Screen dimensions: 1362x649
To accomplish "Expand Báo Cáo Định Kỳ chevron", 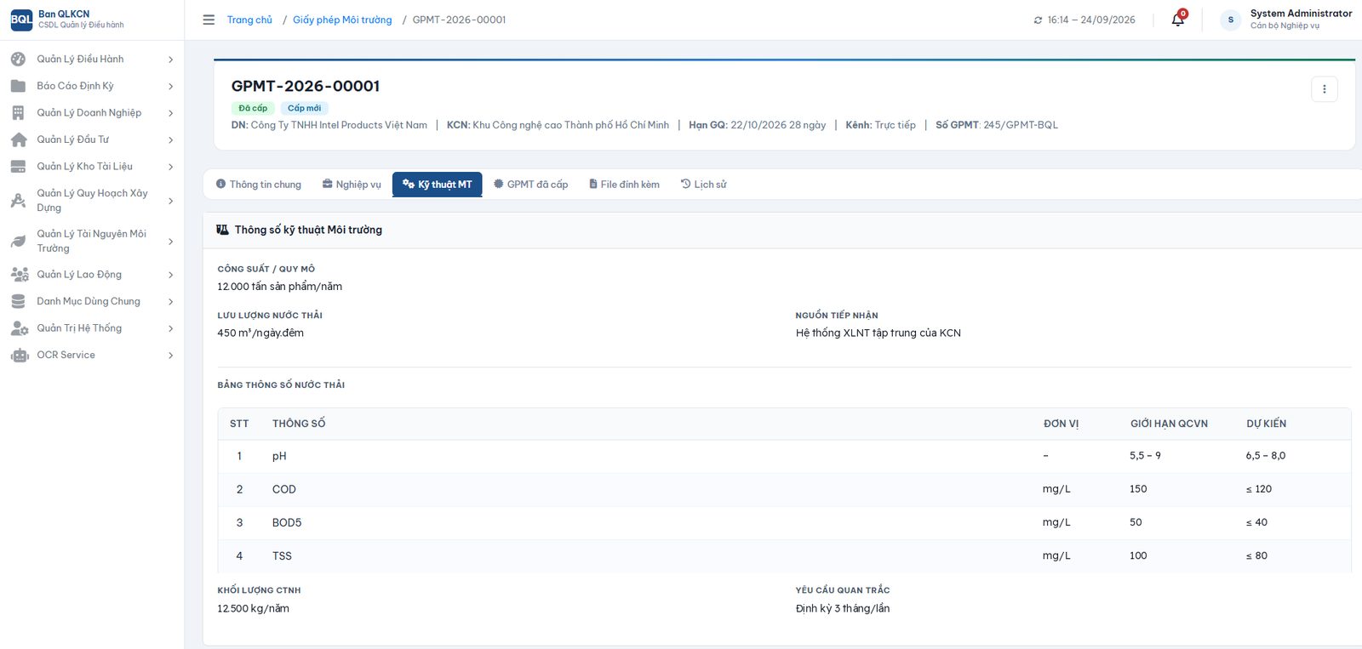I will point(171,86).
